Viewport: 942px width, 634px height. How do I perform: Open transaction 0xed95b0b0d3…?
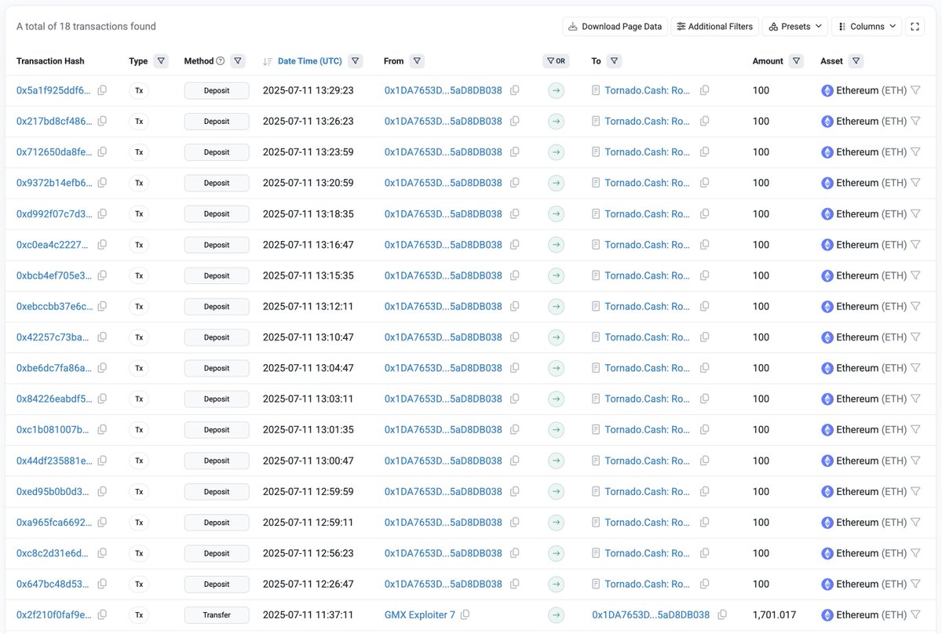click(x=53, y=491)
